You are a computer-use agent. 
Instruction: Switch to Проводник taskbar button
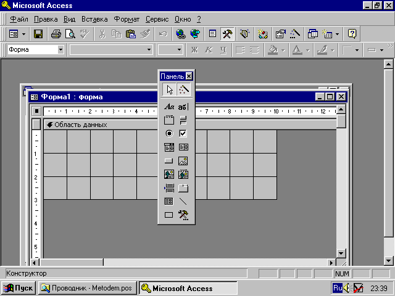[88, 288]
